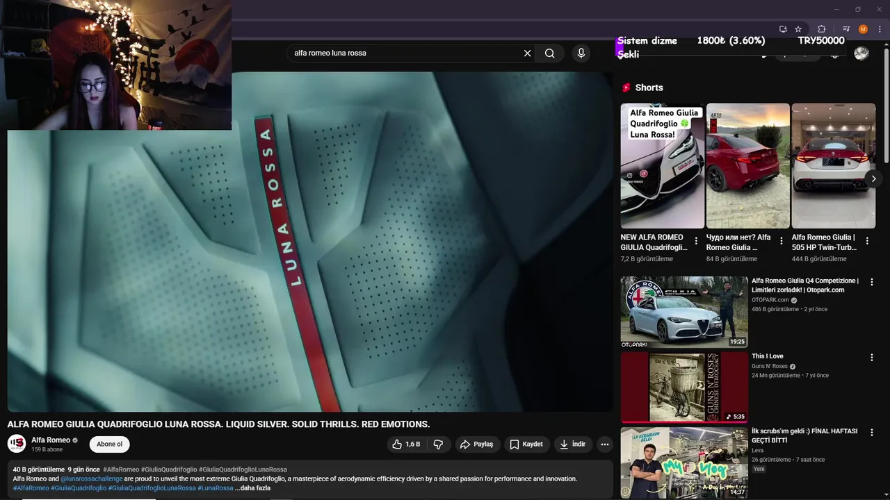This screenshot has height=500, width=890.
Task: Install page as app from address bar
Action: [x=783, y=29]
